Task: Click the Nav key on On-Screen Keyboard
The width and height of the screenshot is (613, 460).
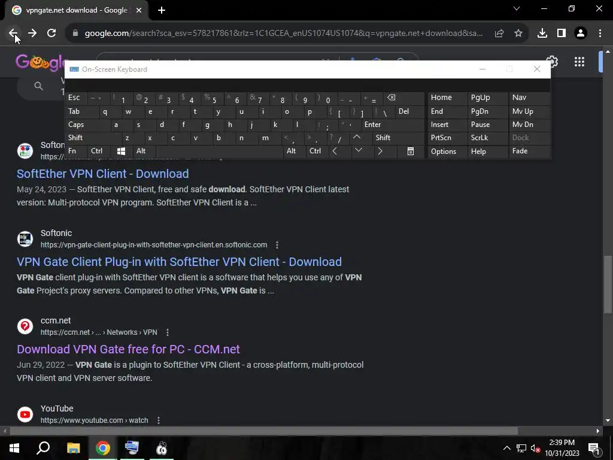Action: (529, 98)
